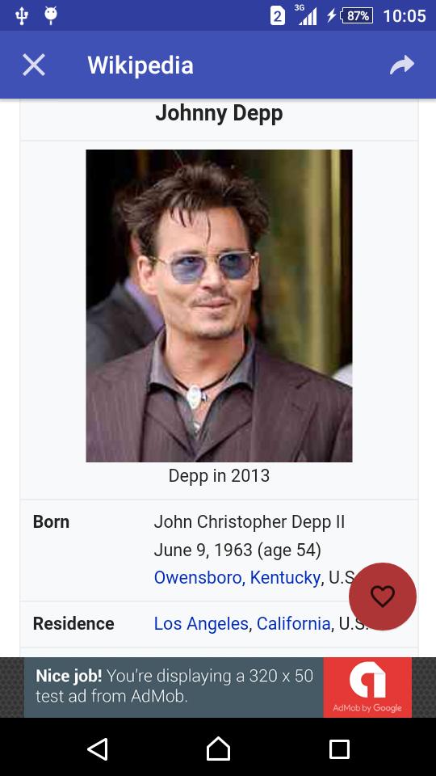
Task: Open the Los Angeles link
Action: (x=201, y=623)
